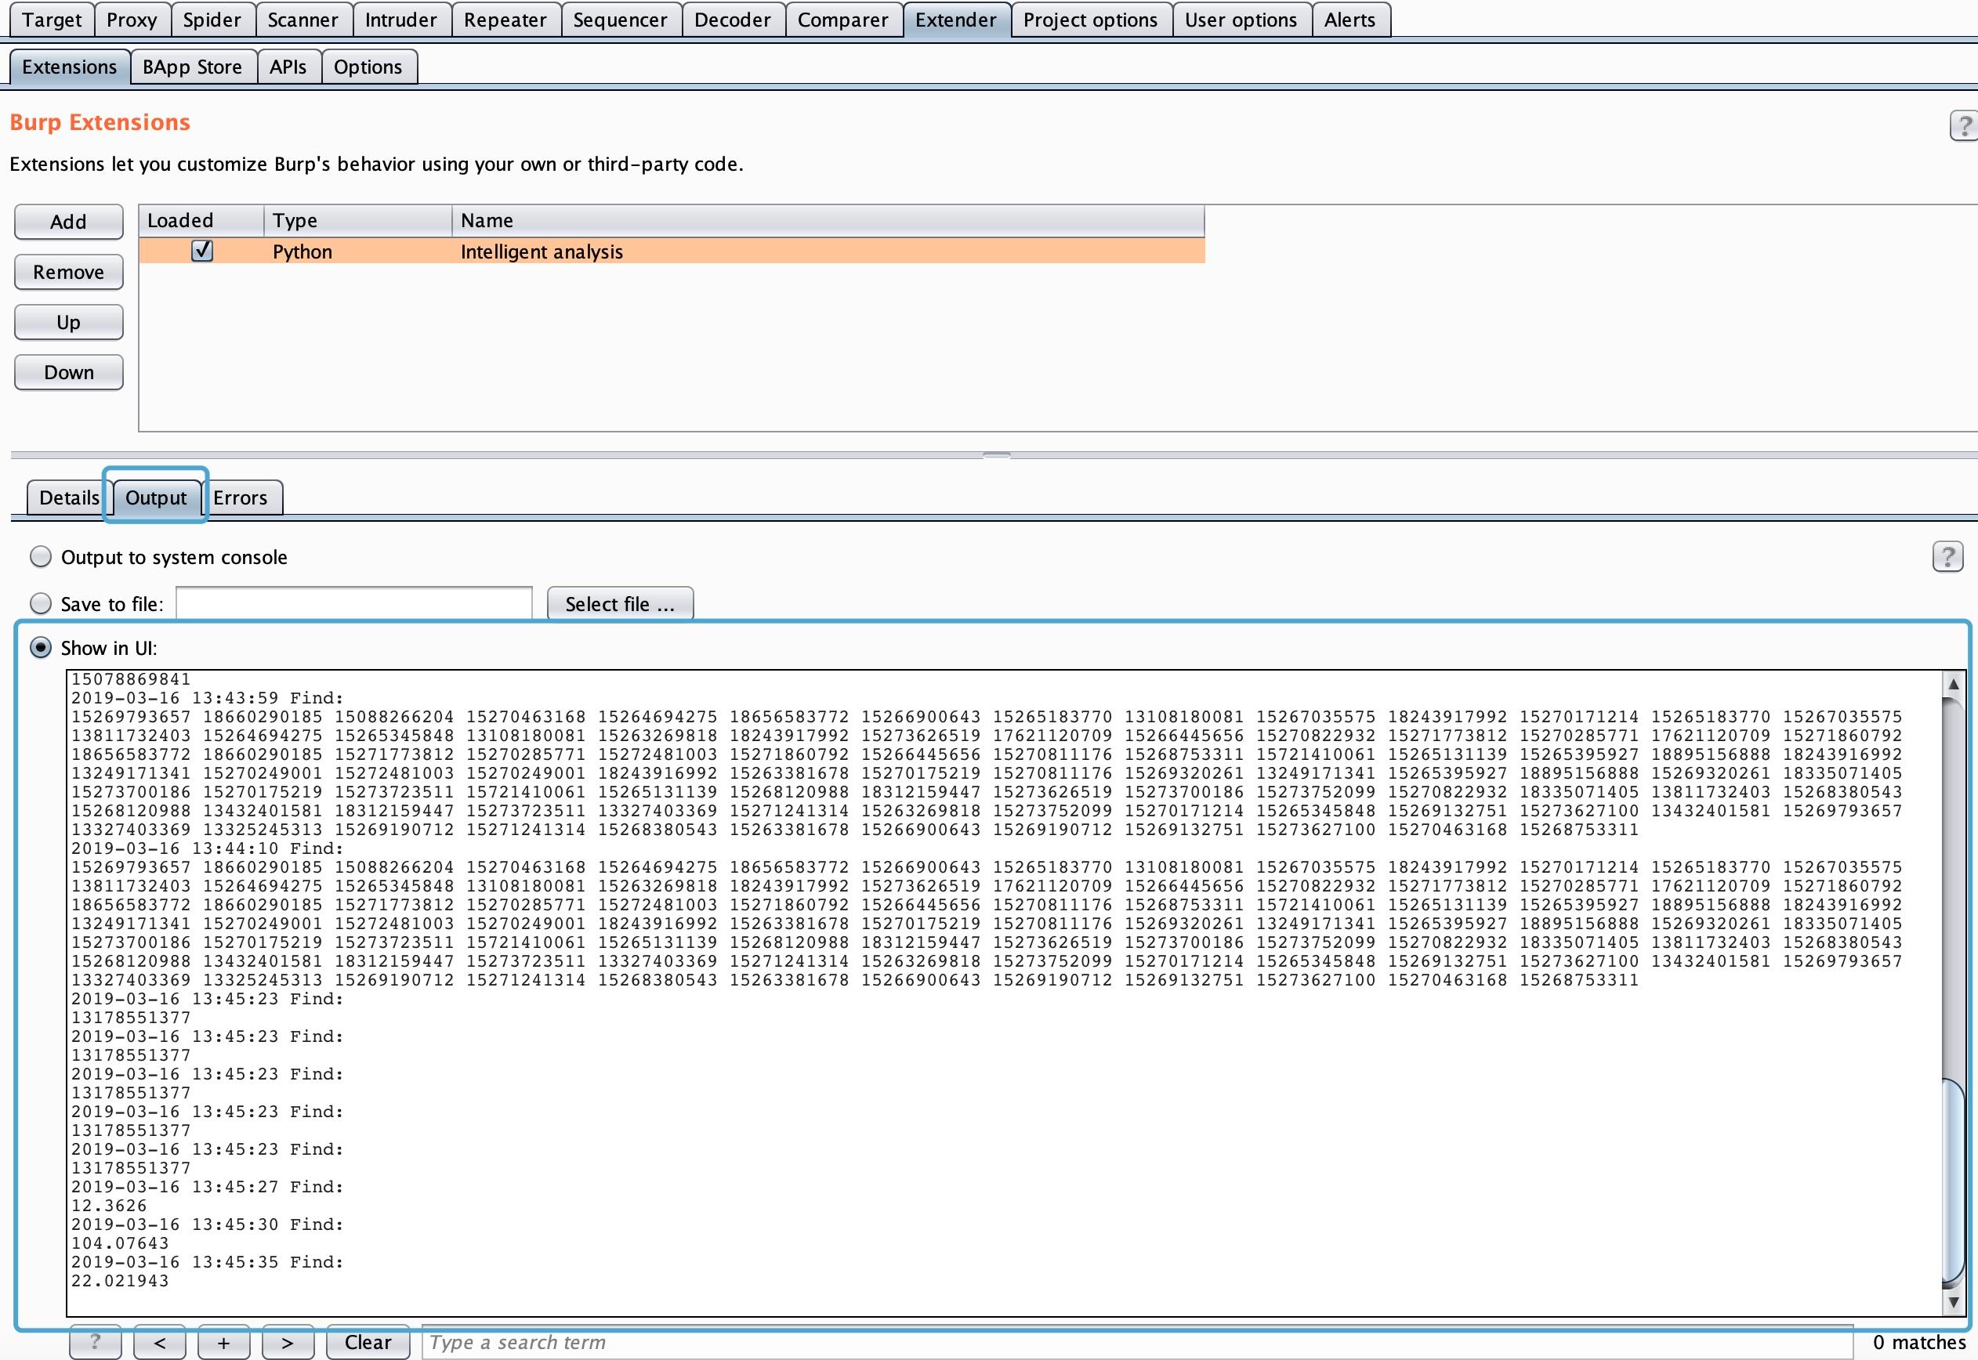Viewport: 1978px width, 1360px height.
Task: Go to the Scanner tab
Action: pyautogui.click(x=303, y=20)
